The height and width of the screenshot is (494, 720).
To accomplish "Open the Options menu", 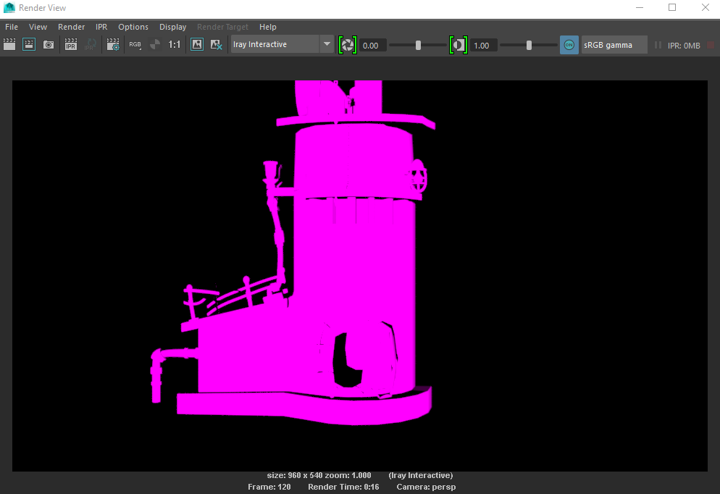I will (x=133, y=26).
